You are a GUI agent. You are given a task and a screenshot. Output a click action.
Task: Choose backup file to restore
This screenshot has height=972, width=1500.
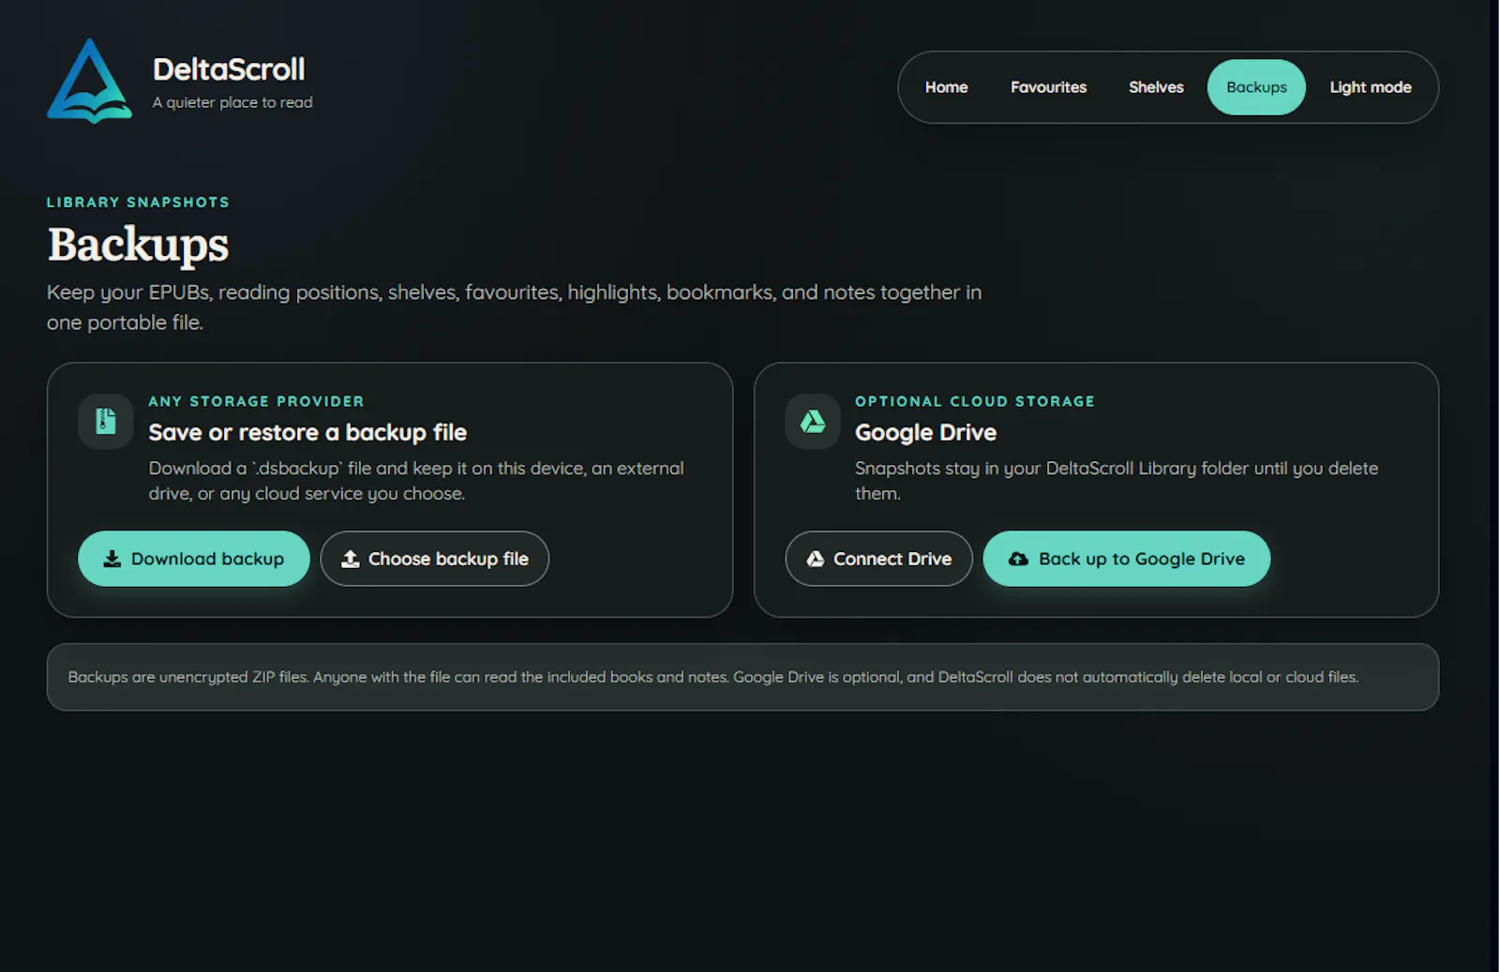[435, 559]
